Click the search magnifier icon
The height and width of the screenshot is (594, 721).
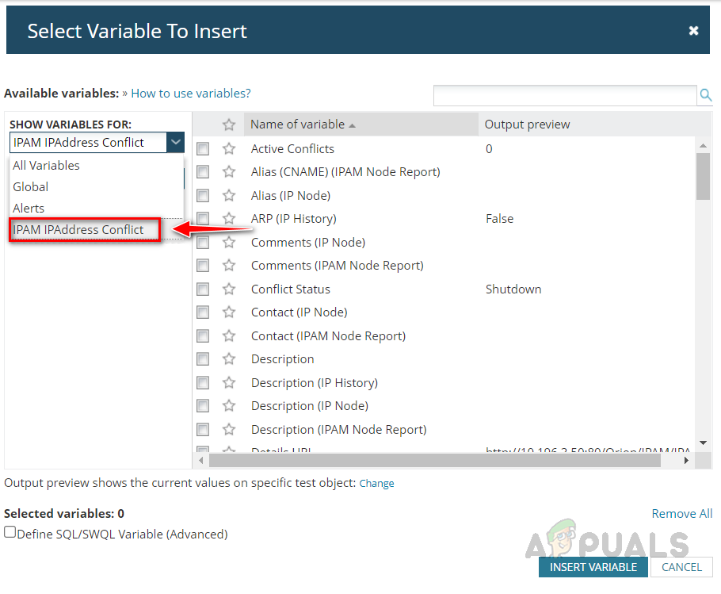point(705,95)
